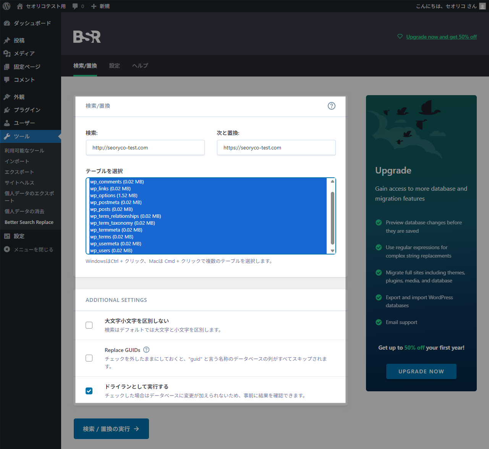Open the ヘルプ tab
The width and height of the screenshot is (489, 449).
coord(140,66)
